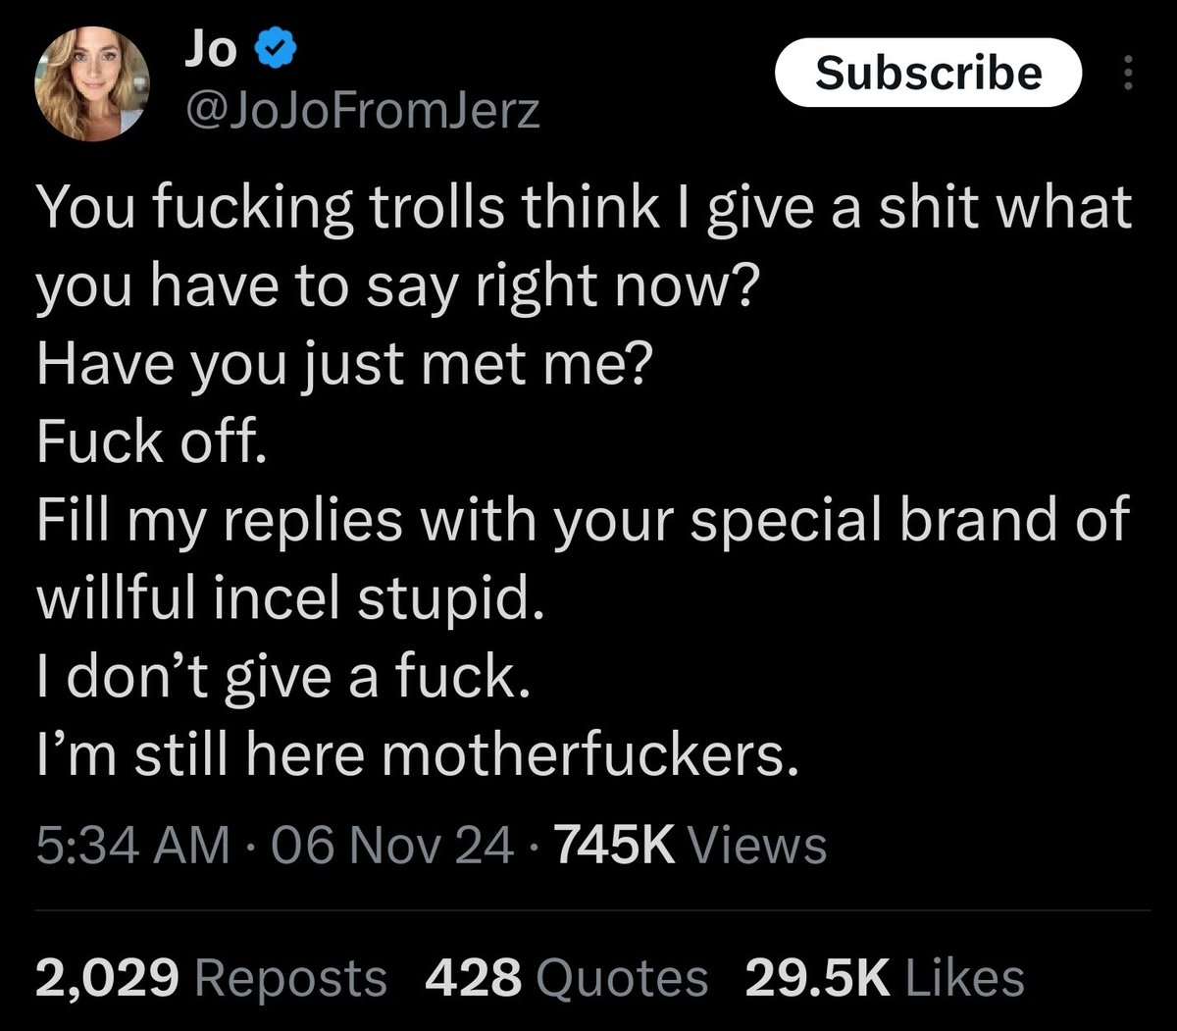View the 745K Views analytics

pos(691,845)
